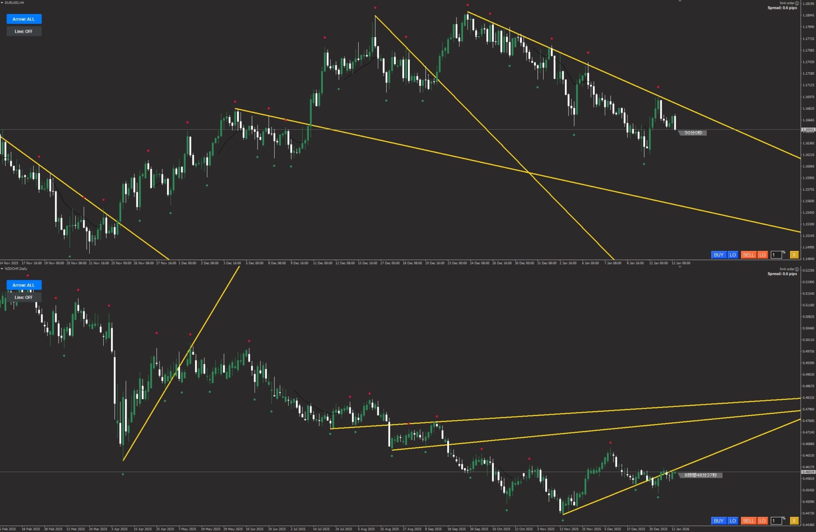Switch Line: OFF button on NZDCHF chart
Viewport: 816px width, 532px height.
[24, 297]
